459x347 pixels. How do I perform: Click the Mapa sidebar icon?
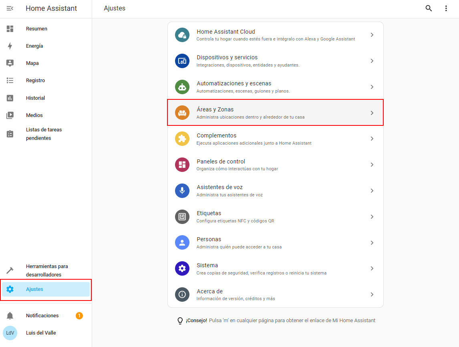click(10, 63)
